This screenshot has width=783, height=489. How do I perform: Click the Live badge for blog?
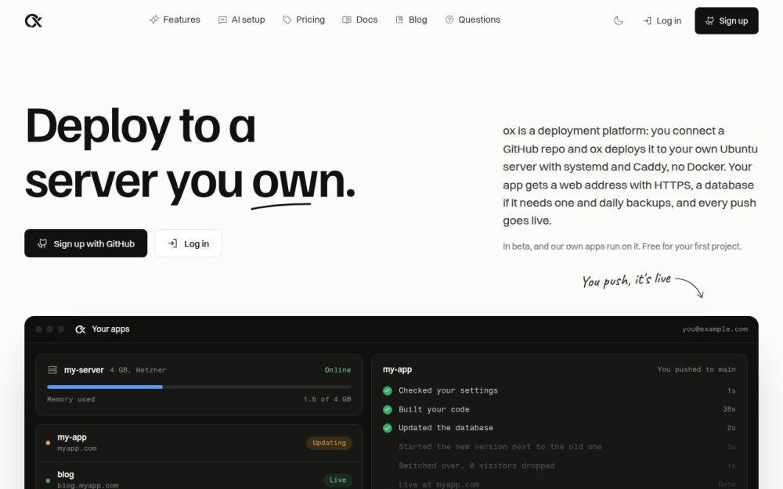tap(337, 480)
